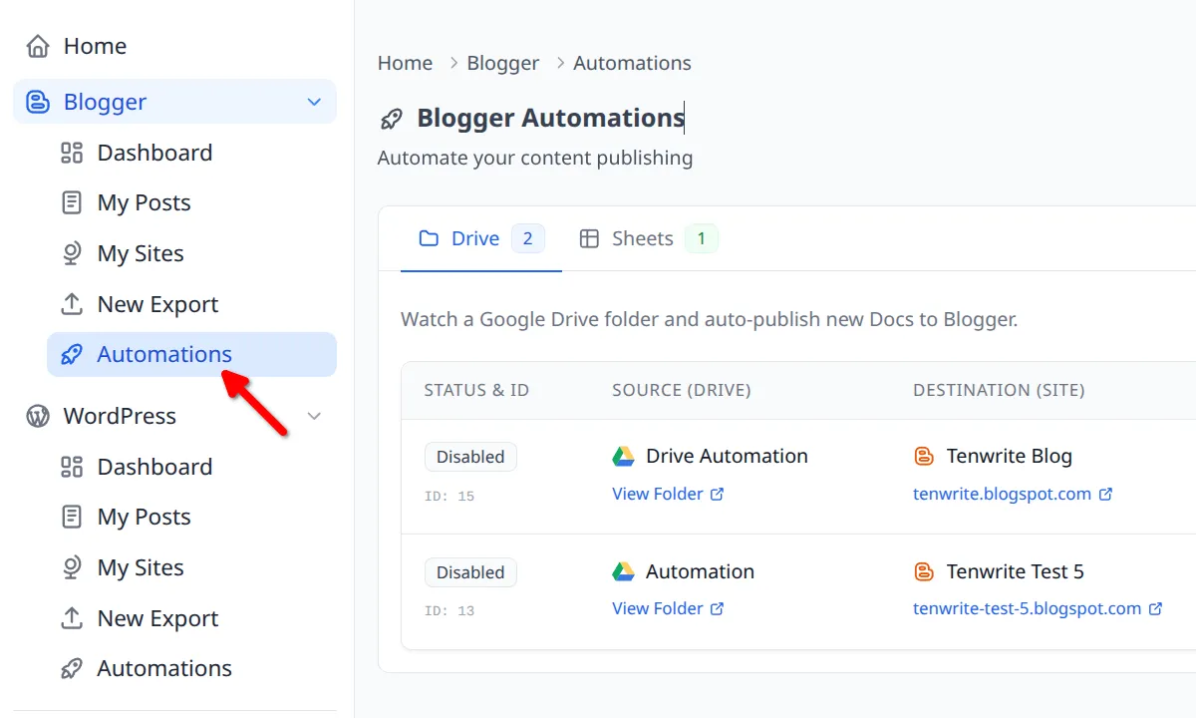This screenshot has height=718, width=1196.
Task: Visit tenwrite-test-5.blogspot.com from the table
Action: point(1029,607)
